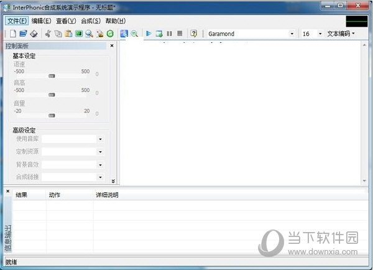
Task: Click the 控制面板 panel title
Action: 17,45
